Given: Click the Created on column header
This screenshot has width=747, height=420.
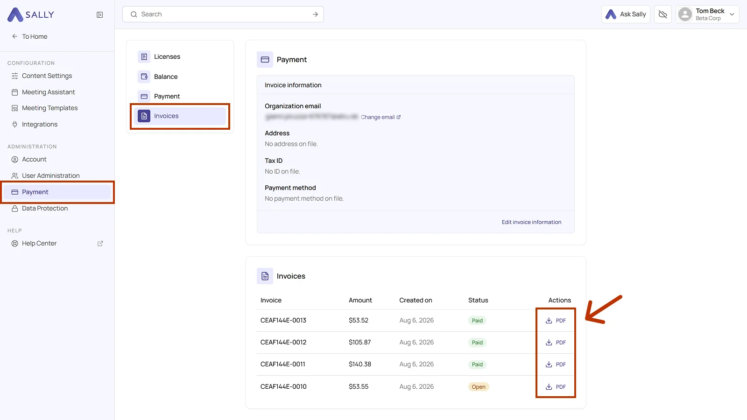Looking at the screenshot, I should (416, 300).
